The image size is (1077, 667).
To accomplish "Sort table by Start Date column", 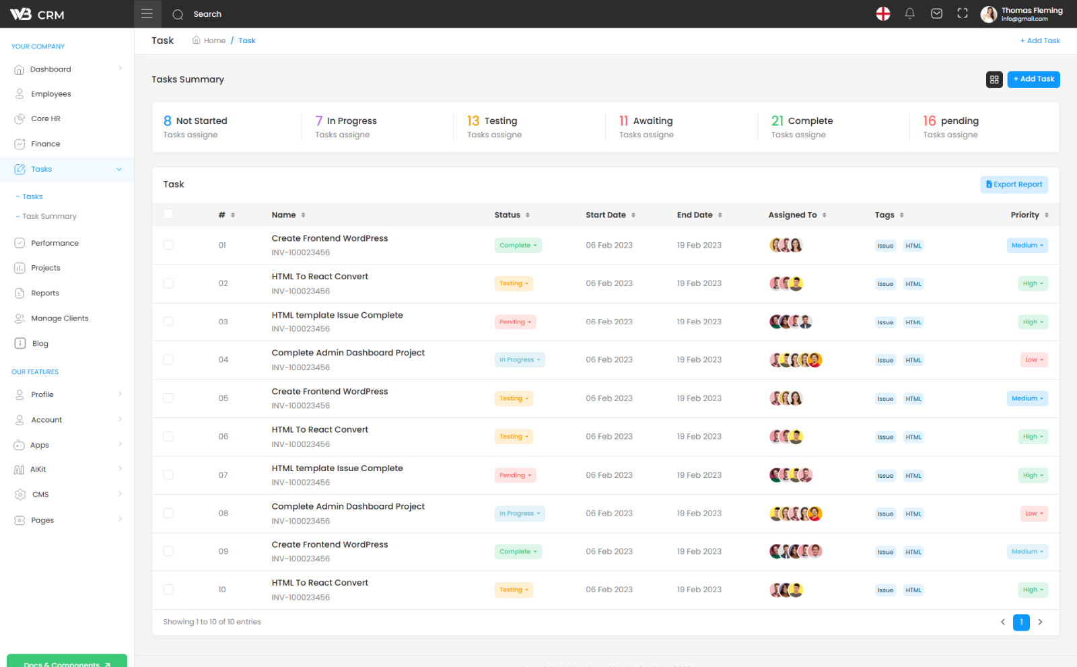I will tap(611, 215).
